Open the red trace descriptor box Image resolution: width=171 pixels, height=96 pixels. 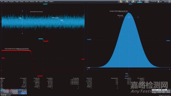coord(14,92)
